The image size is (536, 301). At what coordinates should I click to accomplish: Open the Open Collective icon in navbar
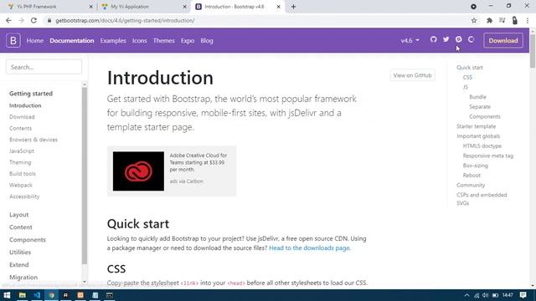coord(471,39)
